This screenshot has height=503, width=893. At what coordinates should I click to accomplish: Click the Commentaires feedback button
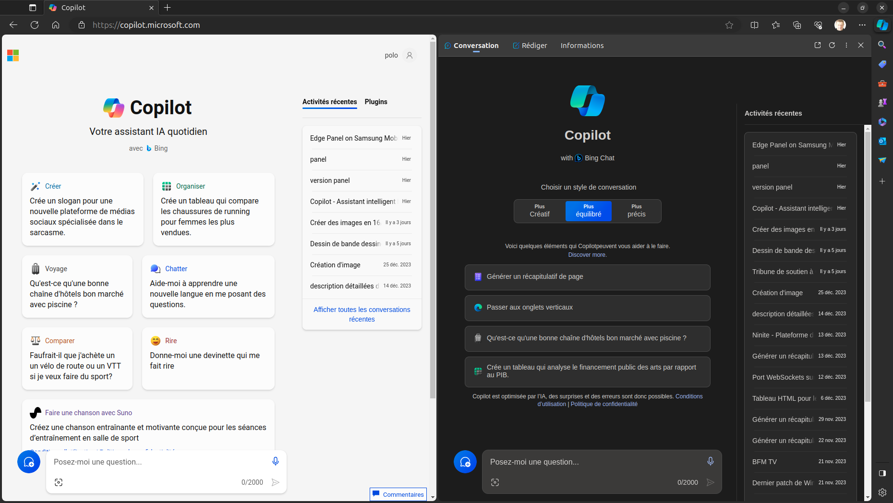(398, 494)
